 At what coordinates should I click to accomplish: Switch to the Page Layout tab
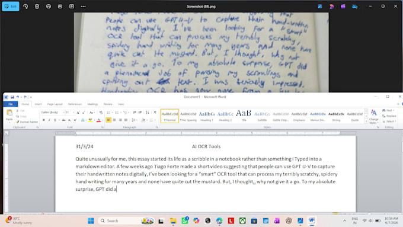point(55,104)
